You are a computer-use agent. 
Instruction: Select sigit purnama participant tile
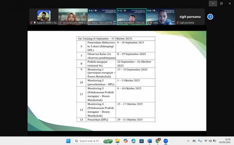190,17
